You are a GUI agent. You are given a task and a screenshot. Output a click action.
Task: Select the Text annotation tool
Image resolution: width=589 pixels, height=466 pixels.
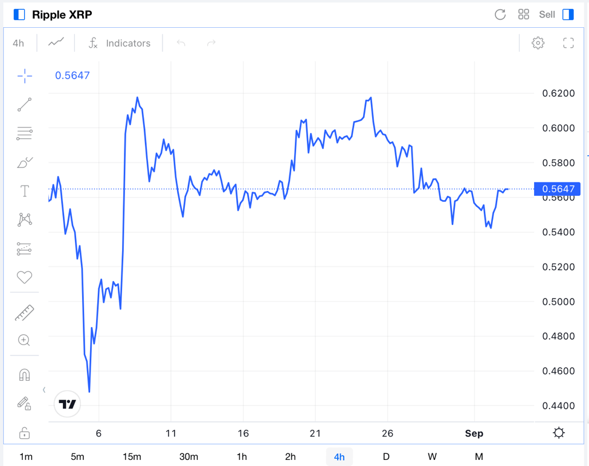tap(25, 192)
